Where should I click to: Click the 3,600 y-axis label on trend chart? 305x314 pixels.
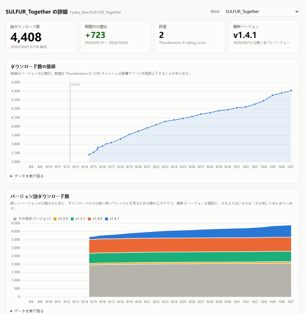click(x=16, y=162)
